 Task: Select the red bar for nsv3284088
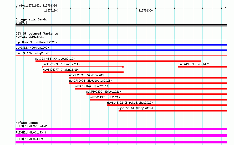point(118,61)
